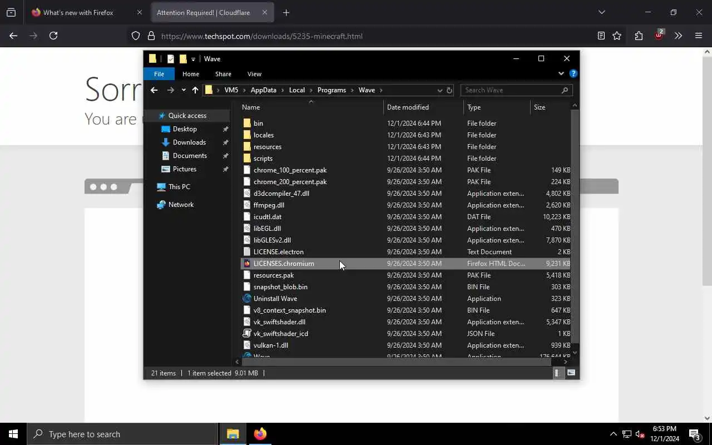The height and width of the screenshot is (445, 712).
Task: Open the bin folder icon
Action: (x=247, y=123)
